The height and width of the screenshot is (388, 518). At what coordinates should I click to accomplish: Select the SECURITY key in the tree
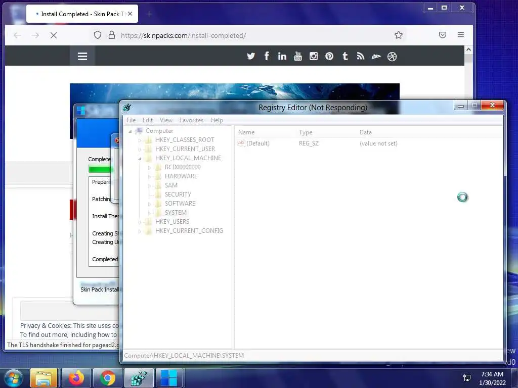point(178,195)
